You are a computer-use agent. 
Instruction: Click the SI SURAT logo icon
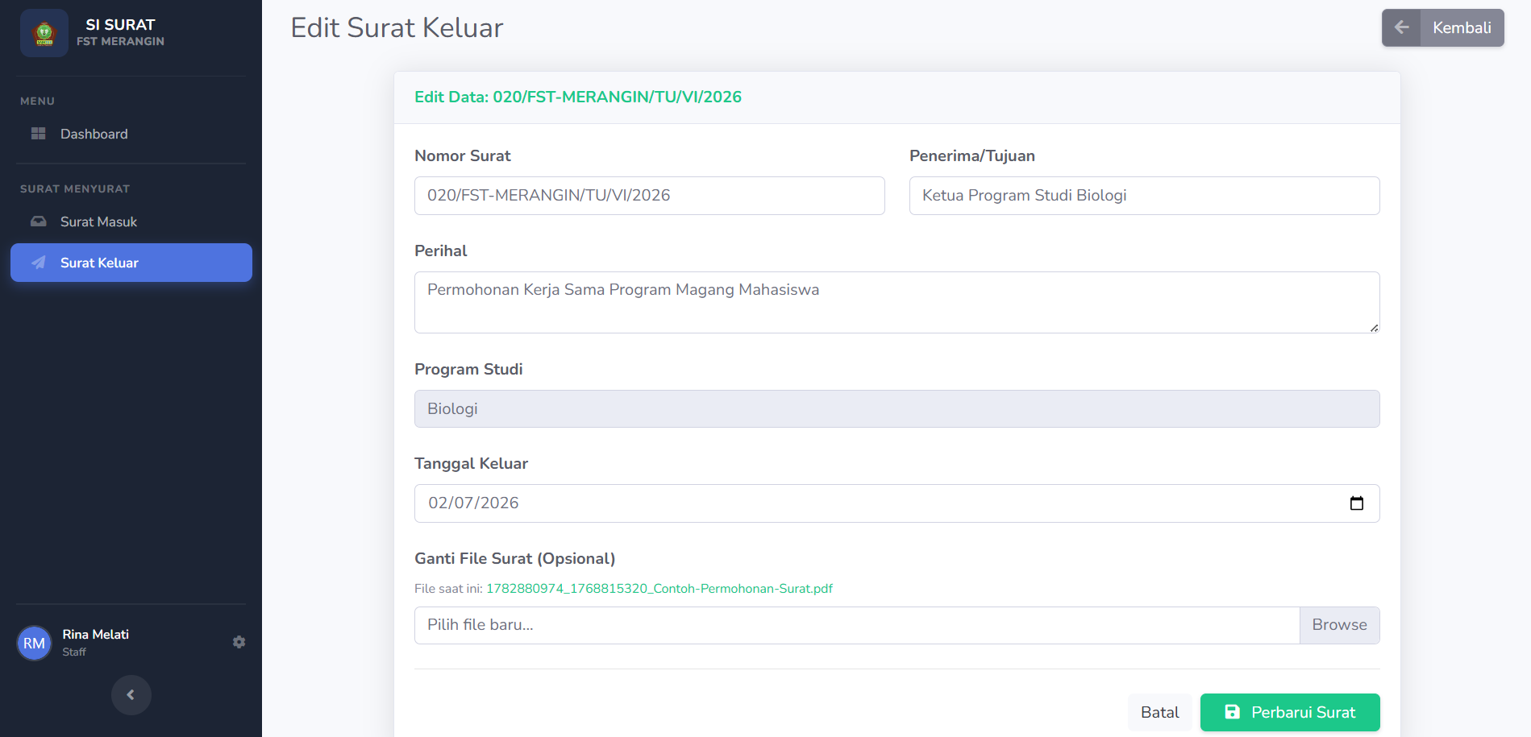pos(44,33)
